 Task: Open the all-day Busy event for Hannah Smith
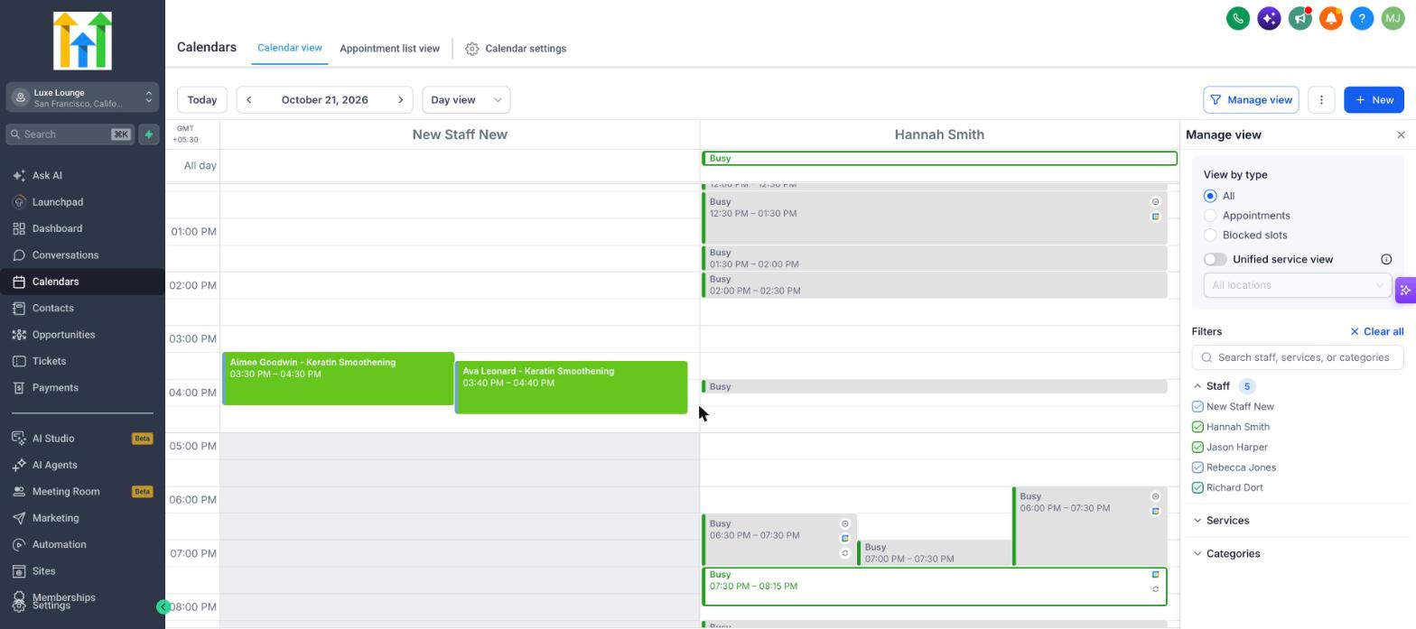coord(939,159)
